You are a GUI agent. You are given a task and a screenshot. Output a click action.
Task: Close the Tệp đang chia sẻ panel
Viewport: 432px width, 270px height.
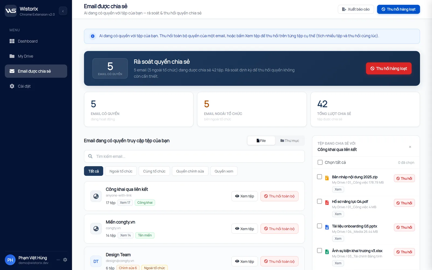coord(410,147)
